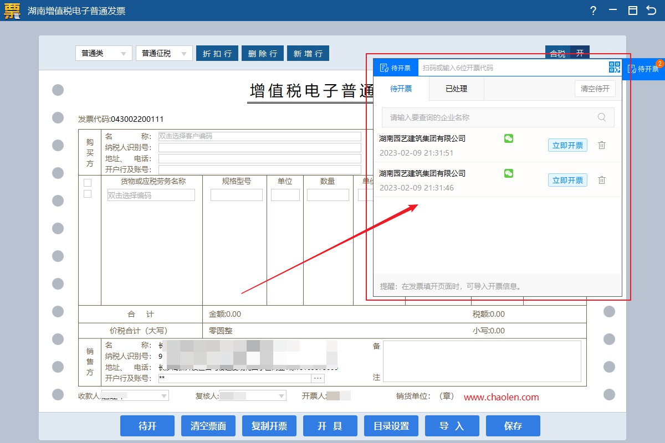Click the 导入 button
Image resolution: width=665 pixels, height=443 pixels.
pos(452,426)
